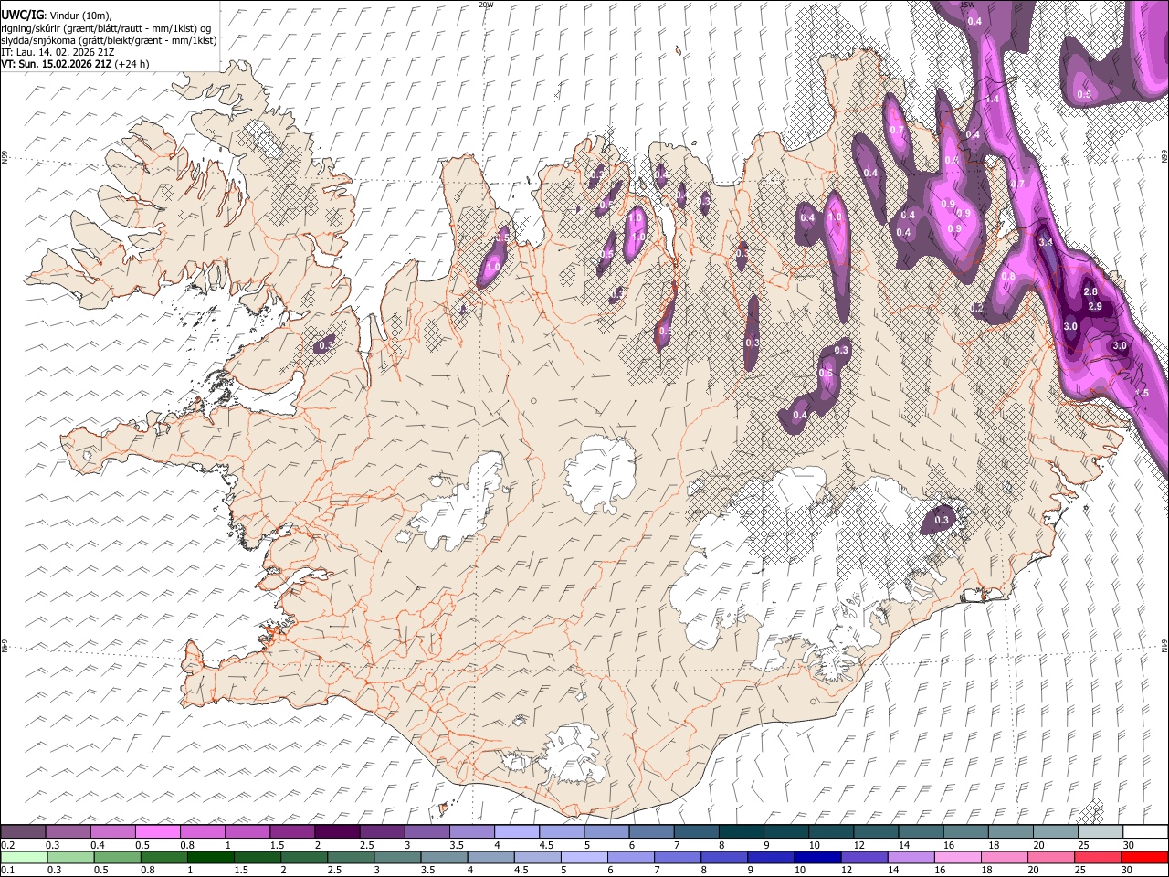1169x877 pixels.
Task: Click the violet rain swatch labeled 14
Action: 909,857
